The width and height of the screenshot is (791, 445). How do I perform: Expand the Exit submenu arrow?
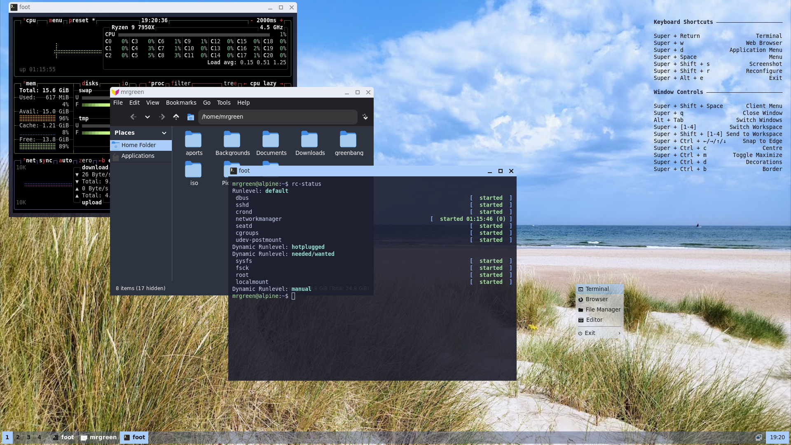(x=619, y=333)
